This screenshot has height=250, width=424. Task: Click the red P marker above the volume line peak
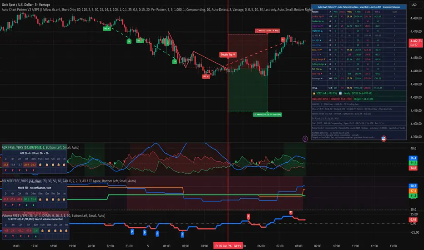[291, 213]
